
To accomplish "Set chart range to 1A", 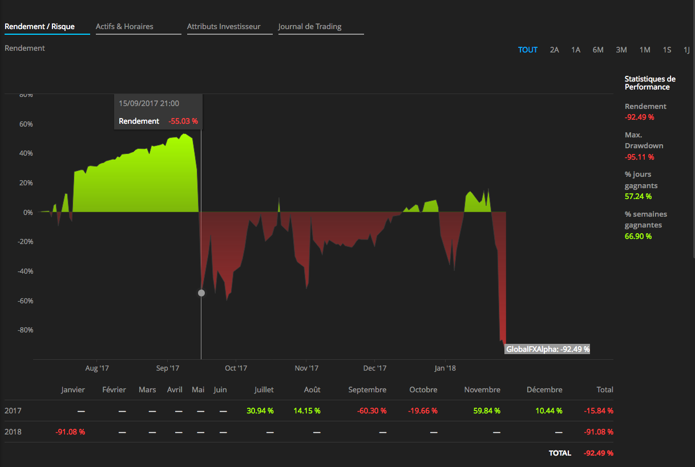I will (576, 50).
